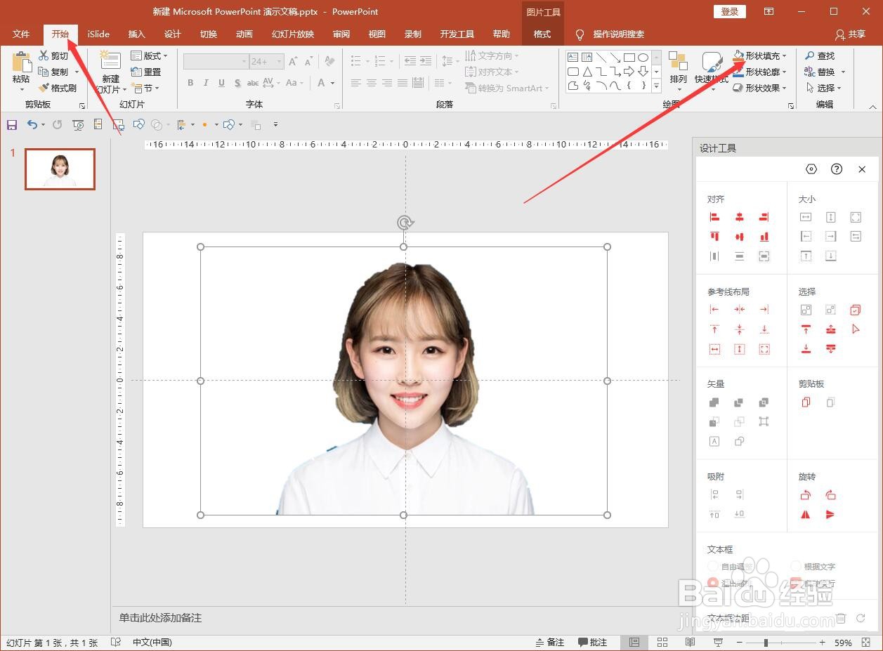Switch to the iSlide tab
883x651 pixels.
tap(98, 34)
